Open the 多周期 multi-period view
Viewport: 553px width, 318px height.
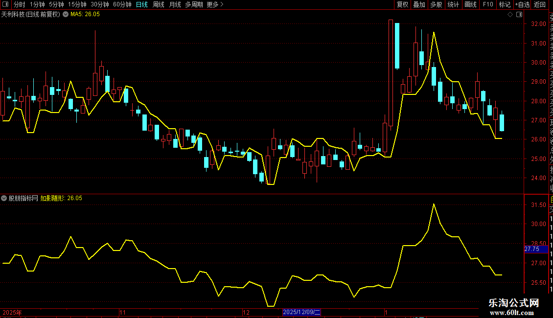[194, 4]
